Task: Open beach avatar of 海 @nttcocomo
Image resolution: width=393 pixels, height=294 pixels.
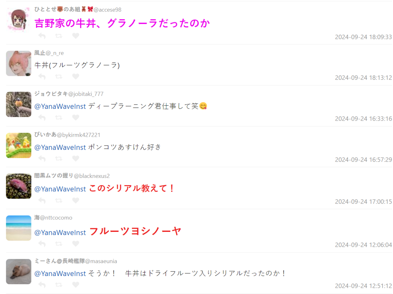Action: [19, 228]
